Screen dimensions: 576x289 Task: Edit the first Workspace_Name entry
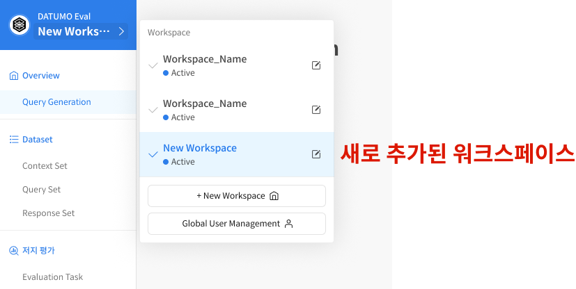[x=316, y=65]
